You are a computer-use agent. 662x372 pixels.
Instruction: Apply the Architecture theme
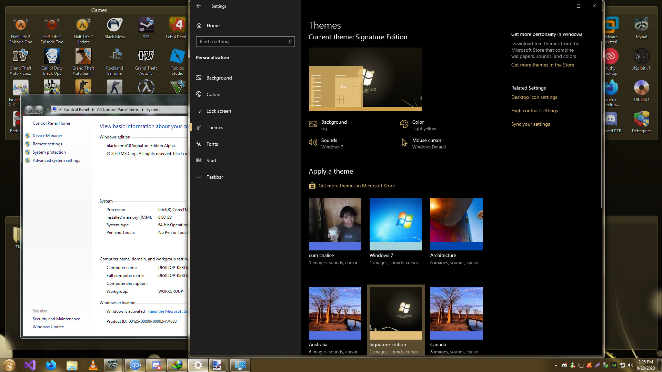[x=456, y=224]
